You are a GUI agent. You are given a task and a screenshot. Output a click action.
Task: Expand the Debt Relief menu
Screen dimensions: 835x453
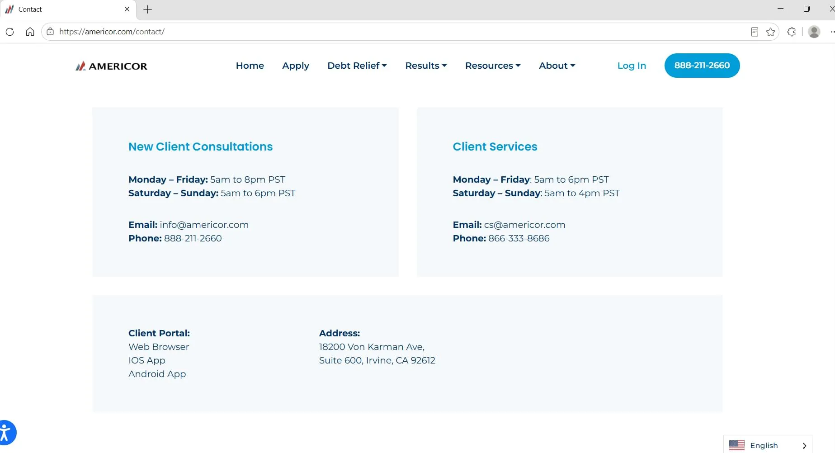click(x=357, y=66)
